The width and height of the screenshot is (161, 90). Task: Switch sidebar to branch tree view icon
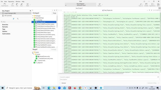click(x=14, y=19)
